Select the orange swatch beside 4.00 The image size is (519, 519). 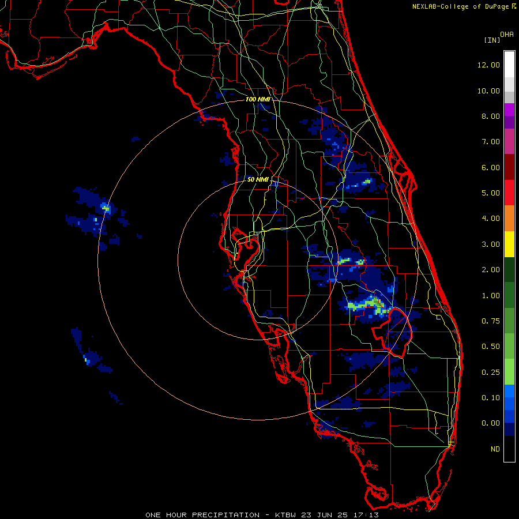pos(509,219)
